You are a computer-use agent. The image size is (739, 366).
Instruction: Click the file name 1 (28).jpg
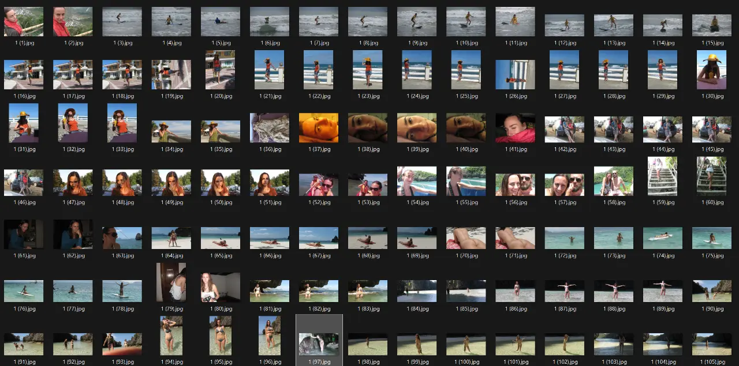point(613,96)
